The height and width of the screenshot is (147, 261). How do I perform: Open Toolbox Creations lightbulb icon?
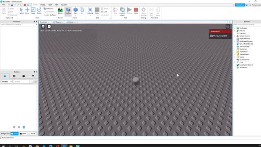click(x=33, y=76)
